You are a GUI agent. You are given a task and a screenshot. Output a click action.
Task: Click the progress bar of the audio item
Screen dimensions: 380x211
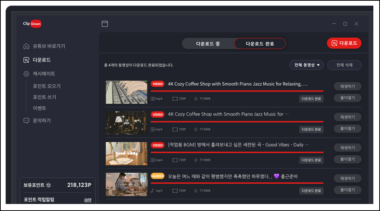(237, 183)
